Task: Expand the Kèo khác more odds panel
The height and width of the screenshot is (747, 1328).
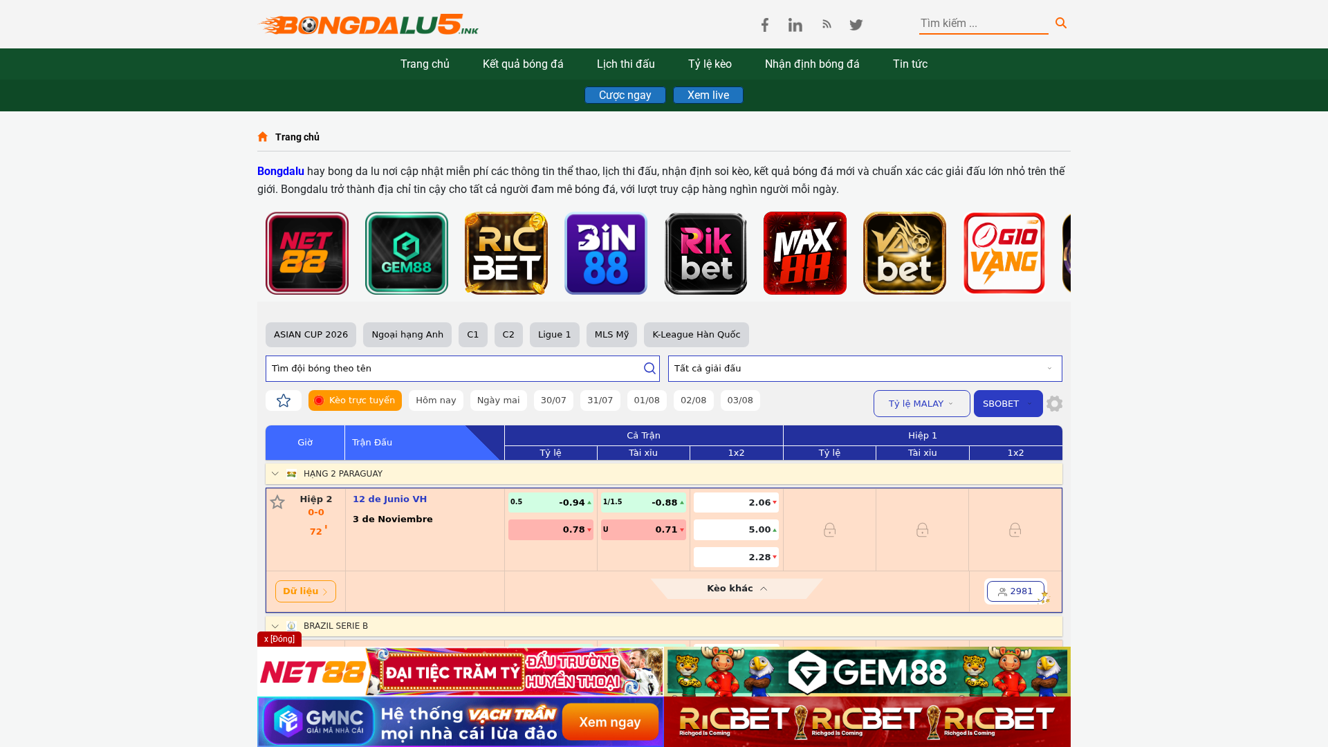Action: tap(737, 589)
